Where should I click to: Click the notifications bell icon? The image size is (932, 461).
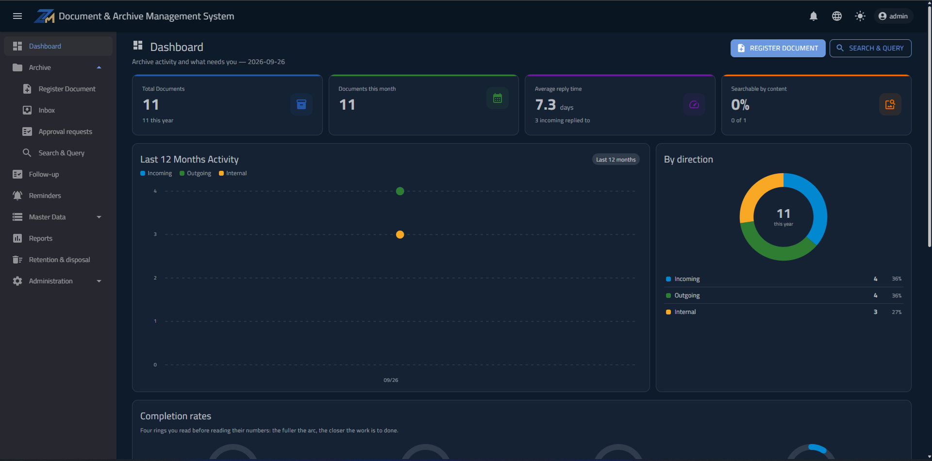(x=814, y=16)
